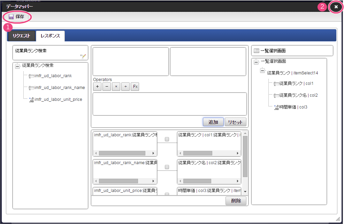Select 従業員ランク名 | col2 in the right tree

pyautogui.click(x=298, y=95)
